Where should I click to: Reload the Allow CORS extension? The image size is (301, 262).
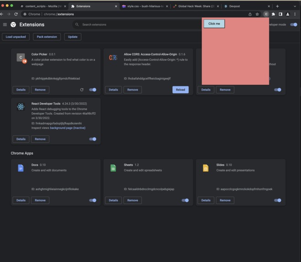[180, 90]
